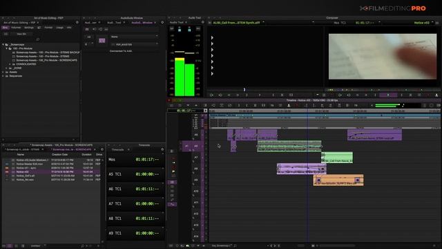This screenshot has height=249, width=442.
Task: Switch the bin to script view
Action: 23,246
